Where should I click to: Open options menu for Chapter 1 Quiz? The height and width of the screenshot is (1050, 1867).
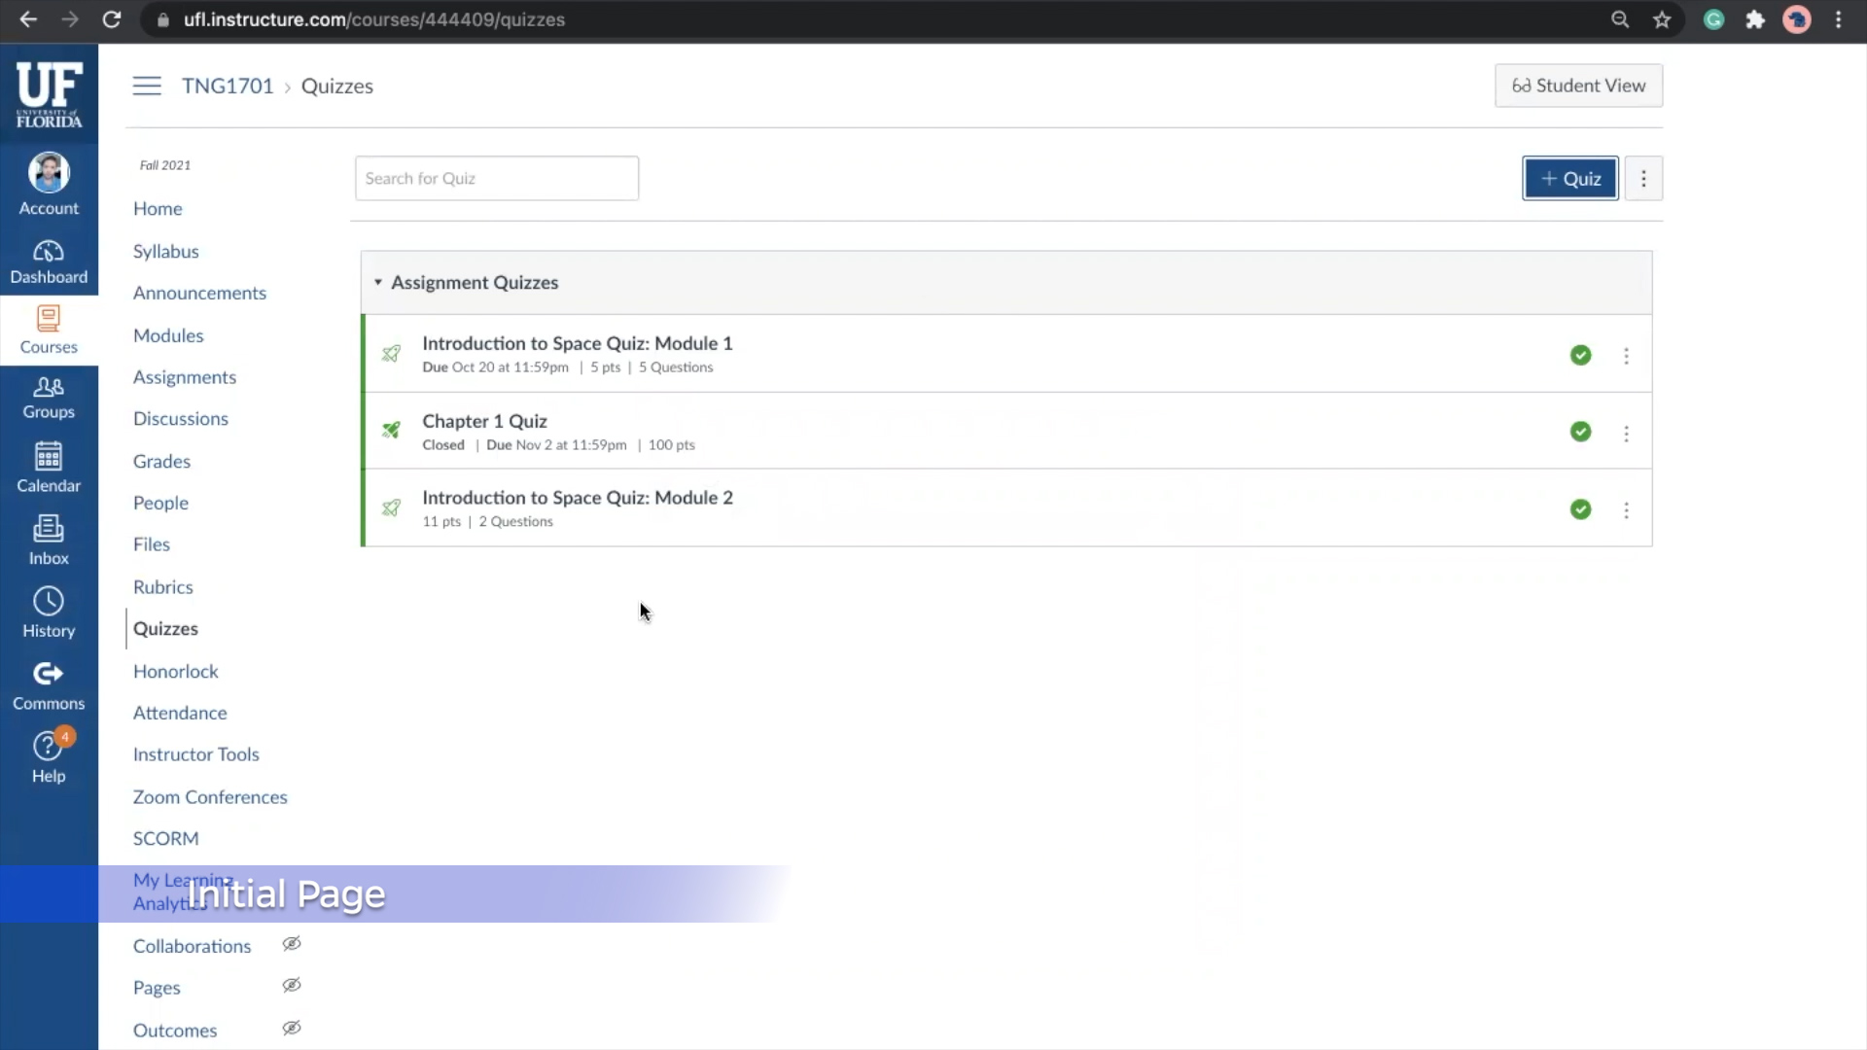click(1626, 433)
